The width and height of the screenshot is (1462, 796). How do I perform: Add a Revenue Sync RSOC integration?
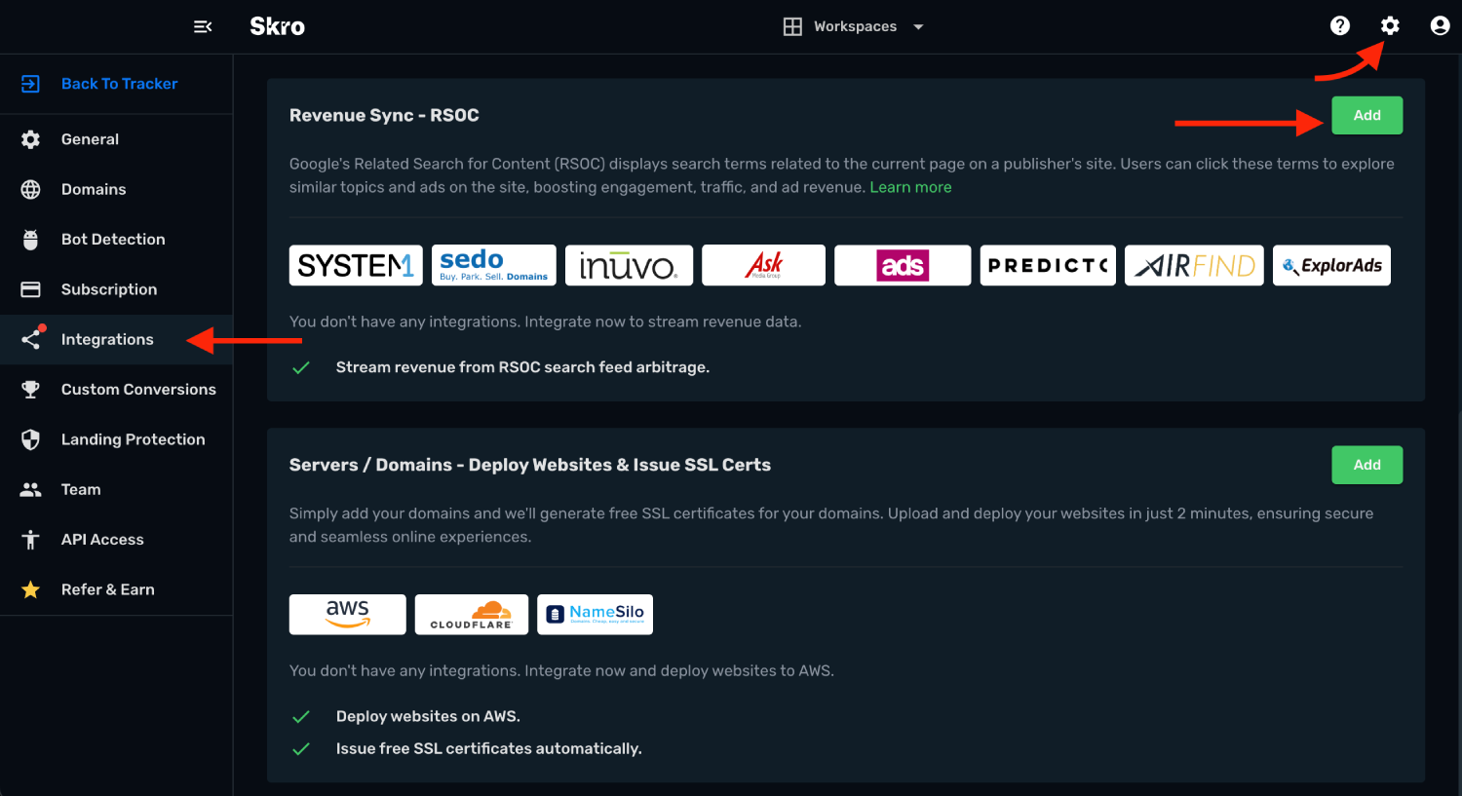point(1367,115)
